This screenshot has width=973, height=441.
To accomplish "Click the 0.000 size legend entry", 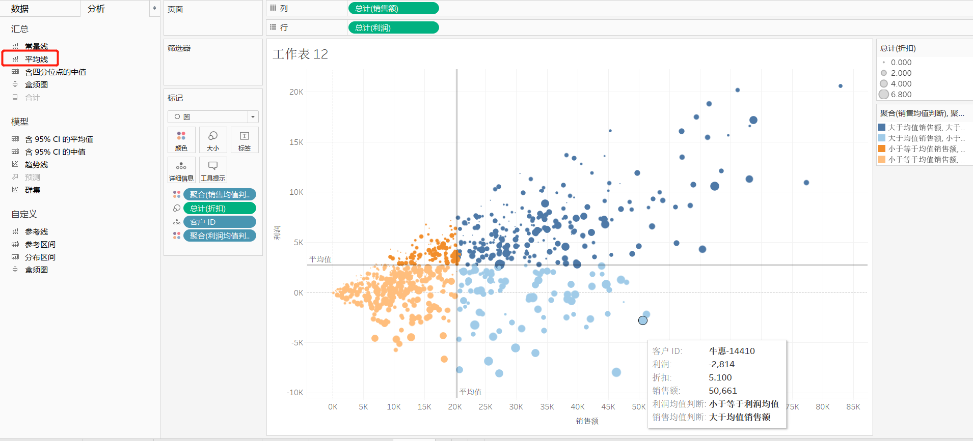I will tap(897, 62).
